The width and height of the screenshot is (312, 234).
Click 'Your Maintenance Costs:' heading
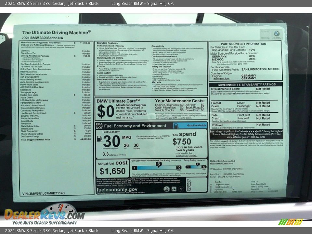pyautogui.click(x=180, y=101)
